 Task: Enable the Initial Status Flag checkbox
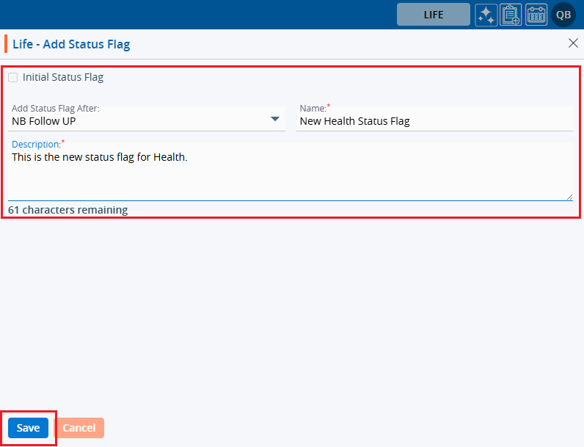(x=13, y=77)
